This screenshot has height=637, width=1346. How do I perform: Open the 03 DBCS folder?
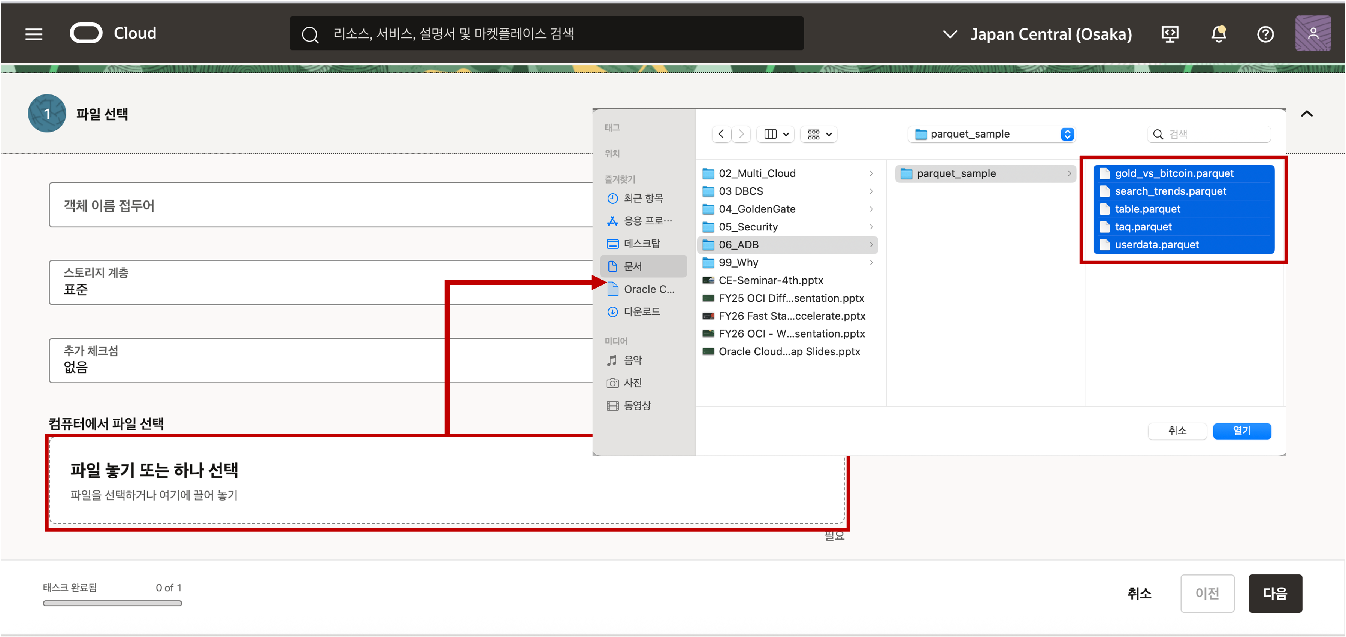(x=788, y=191)
